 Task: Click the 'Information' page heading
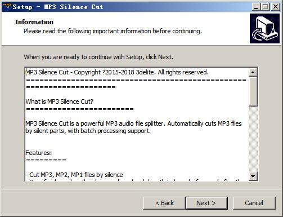point(34,22)
